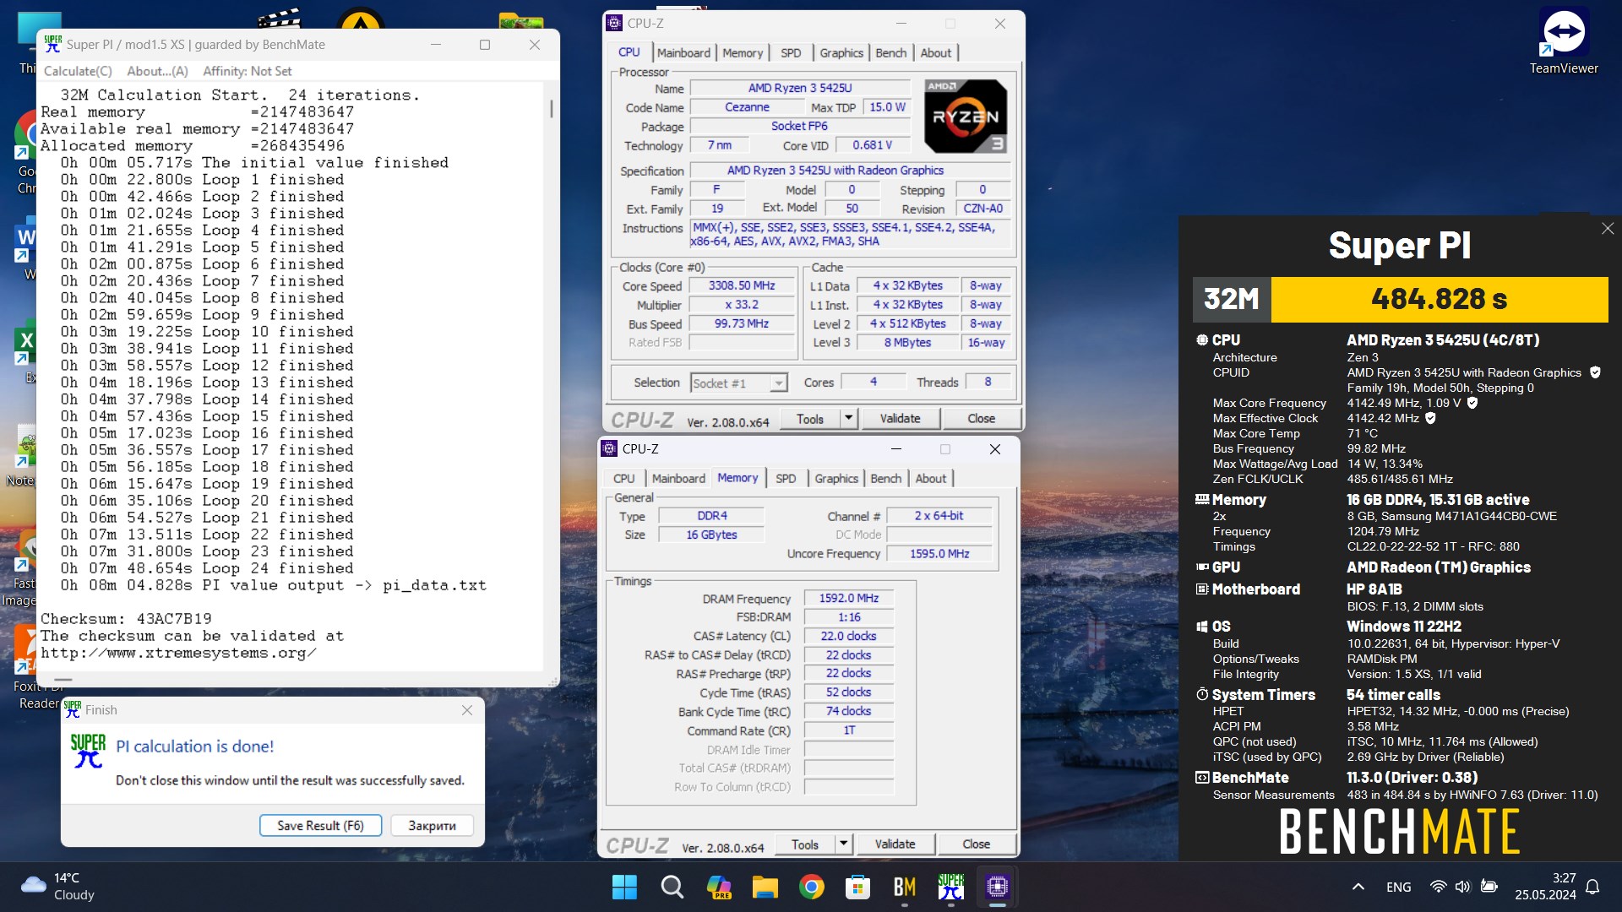Open TeamViewer desktop shortcut

click(1563, 41)
